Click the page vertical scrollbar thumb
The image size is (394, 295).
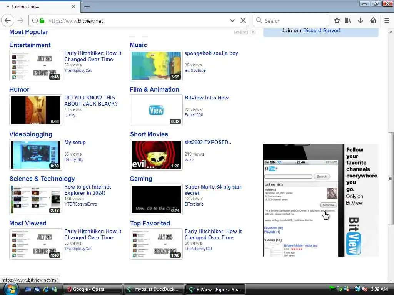391,179
